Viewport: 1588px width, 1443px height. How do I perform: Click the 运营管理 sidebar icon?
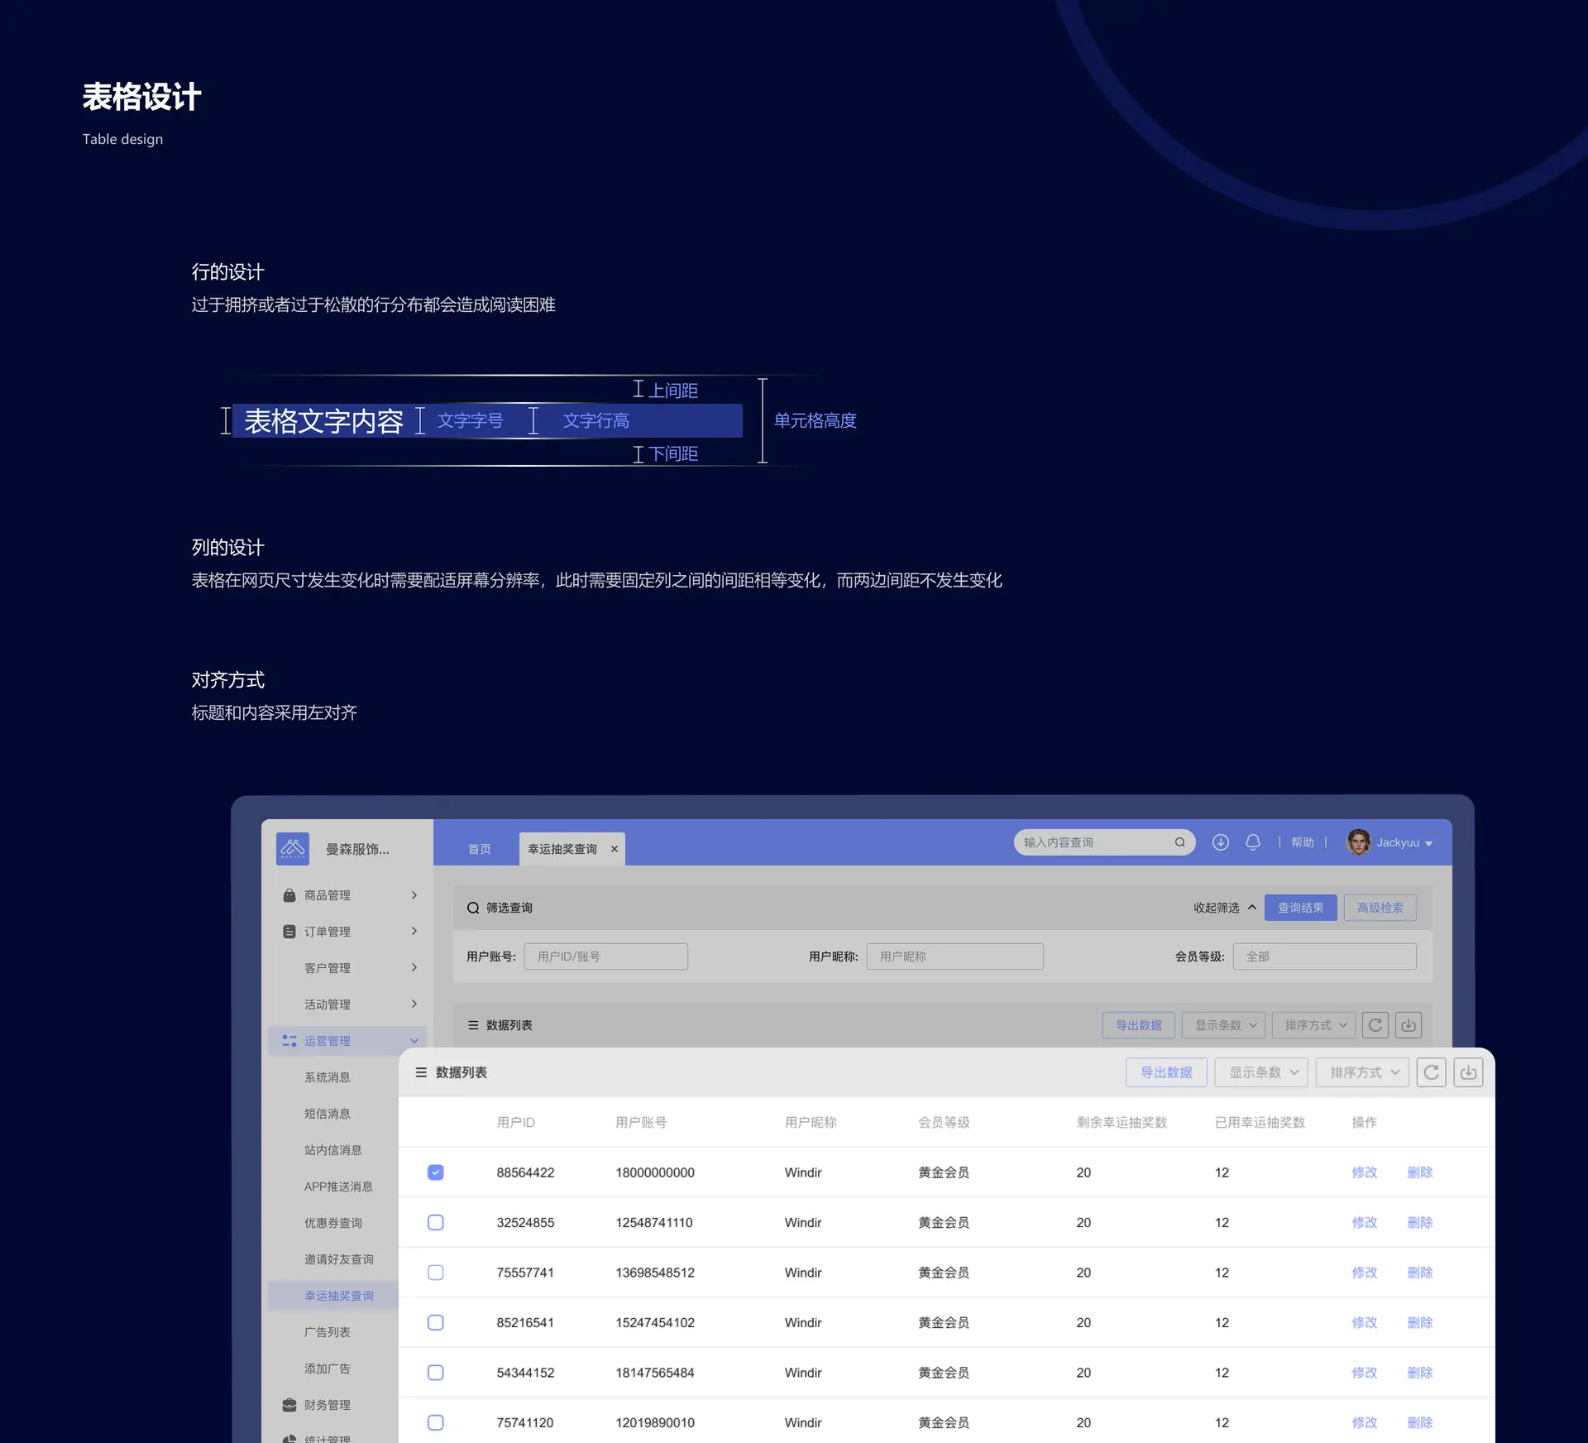click(289, 1041)
